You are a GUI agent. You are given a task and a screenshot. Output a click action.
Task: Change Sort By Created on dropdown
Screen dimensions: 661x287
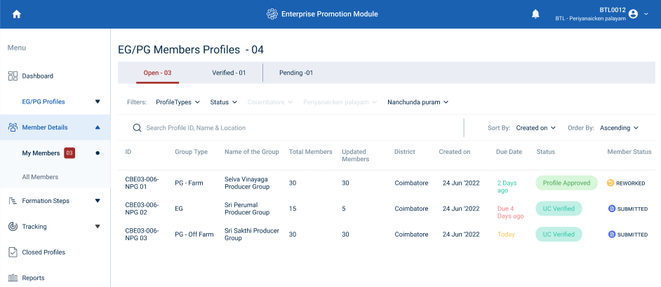(x=535, y=128)
